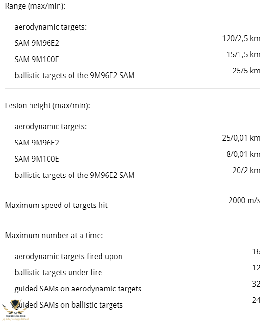Select the 2000 m/s speed value
The height and width of the screenshot is (321, 270).
tap(244, 201)
